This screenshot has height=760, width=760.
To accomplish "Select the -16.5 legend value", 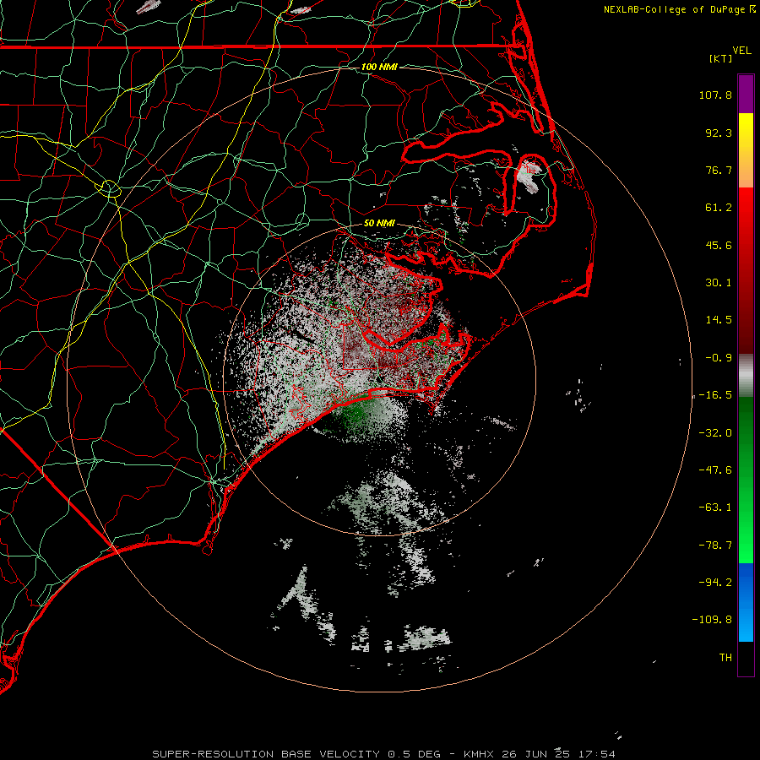I will (715, 395).
